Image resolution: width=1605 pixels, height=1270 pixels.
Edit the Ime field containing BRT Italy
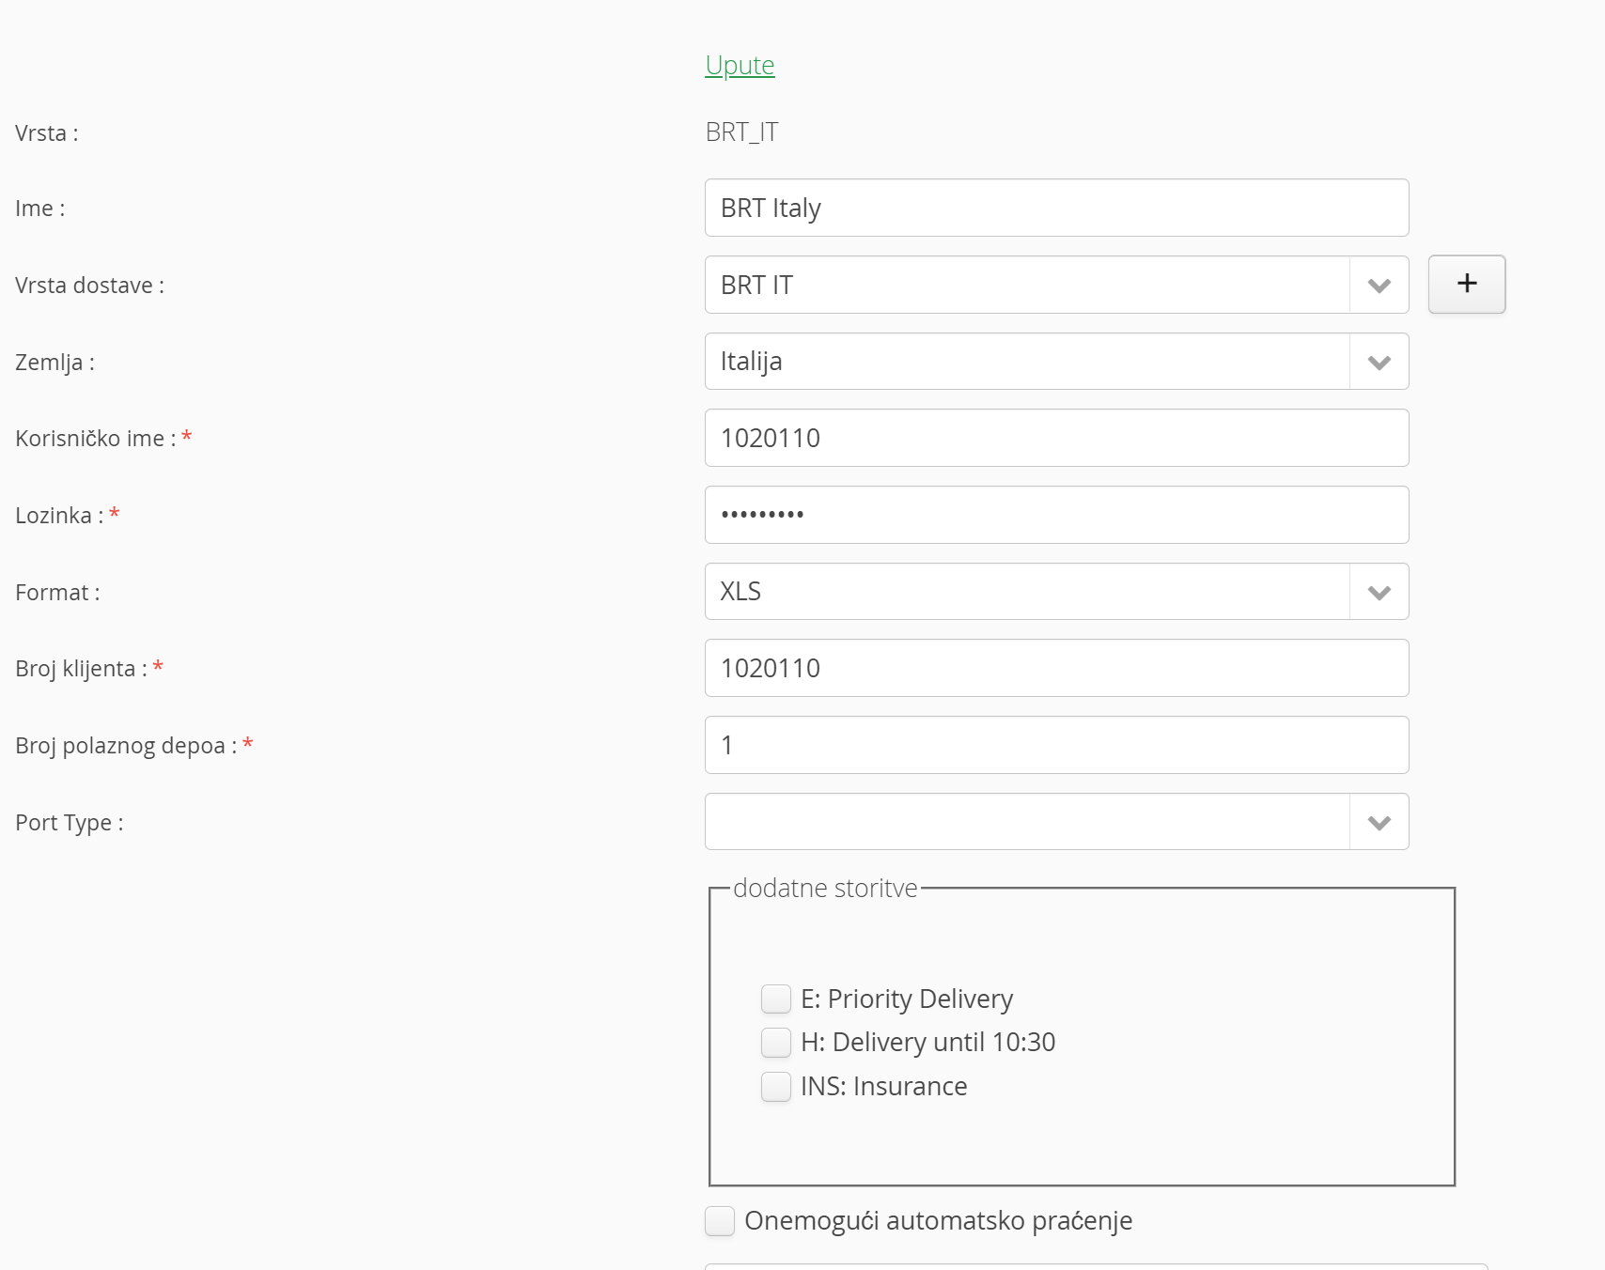tap(1056, 208)
